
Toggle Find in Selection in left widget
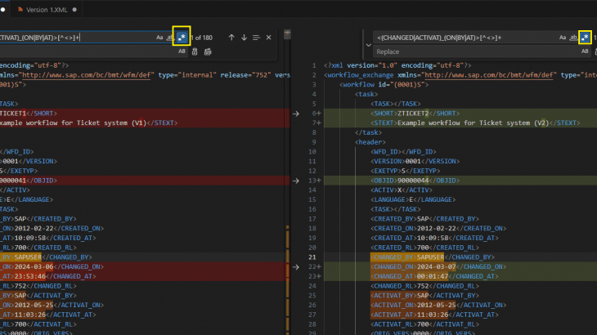(x=256, y=38)
